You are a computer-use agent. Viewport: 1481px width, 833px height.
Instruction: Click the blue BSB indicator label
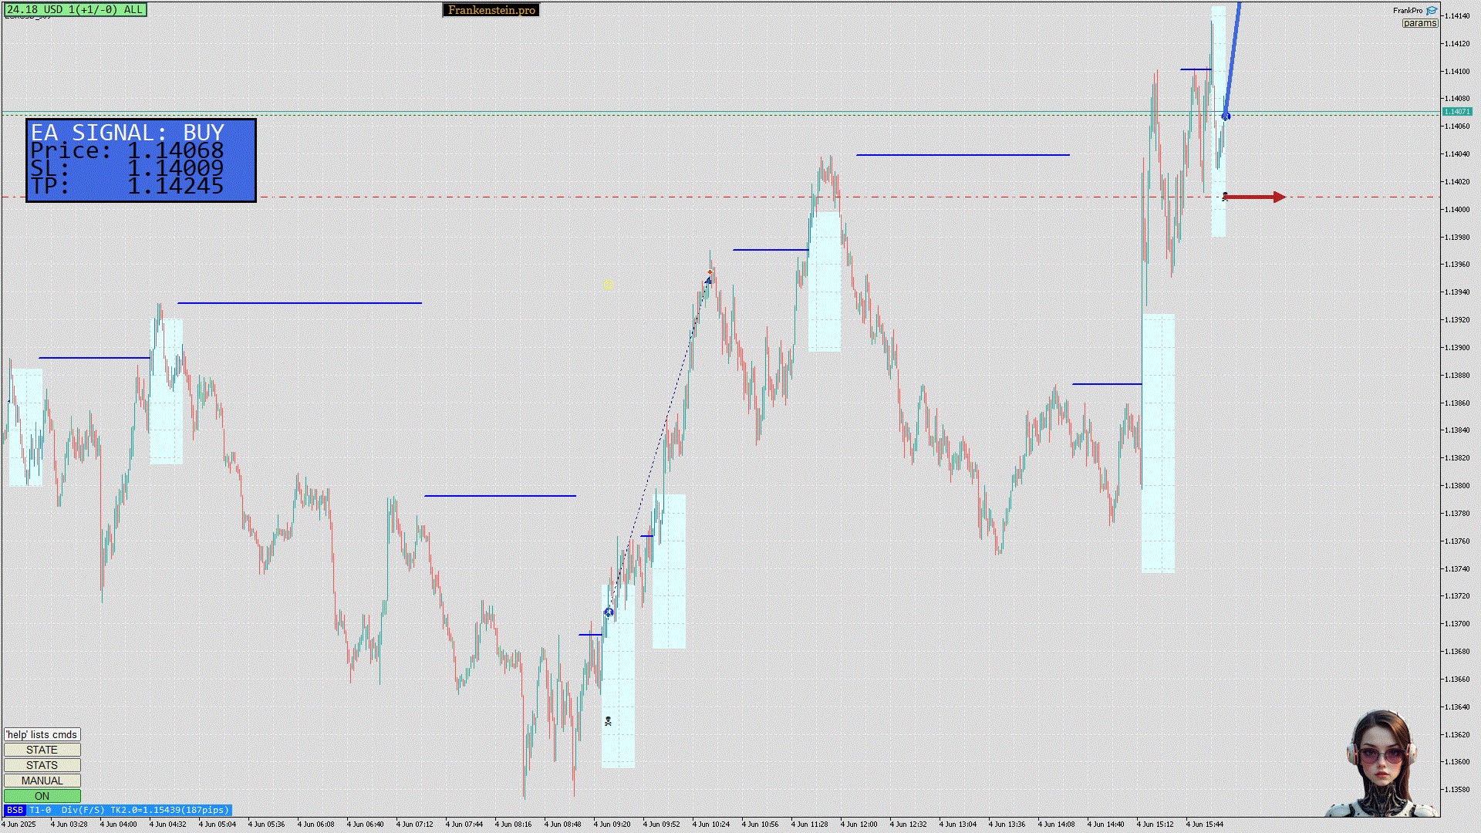coord(15,810)
